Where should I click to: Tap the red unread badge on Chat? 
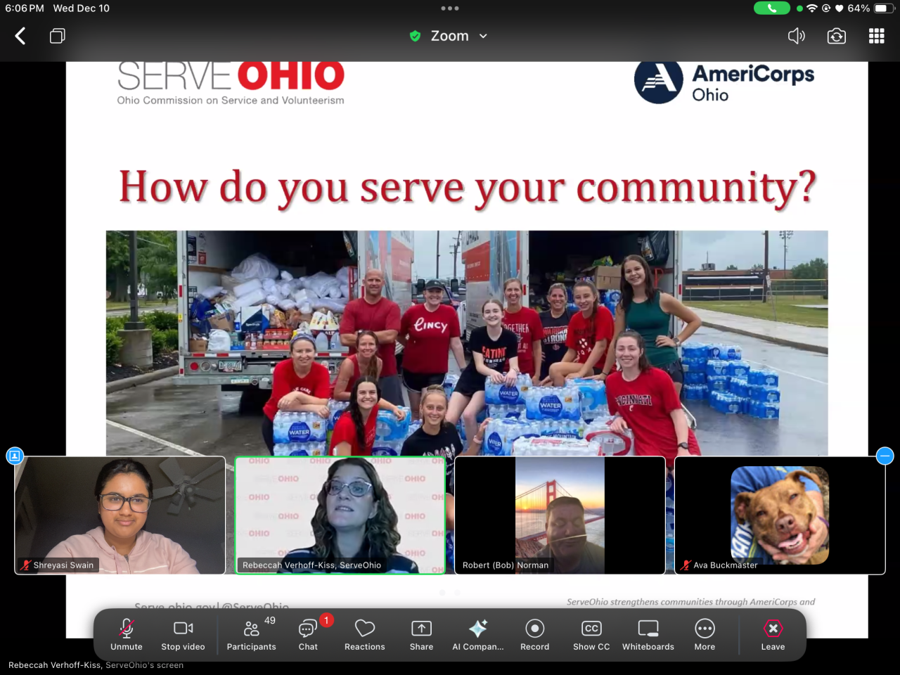(x=326, y=620)
